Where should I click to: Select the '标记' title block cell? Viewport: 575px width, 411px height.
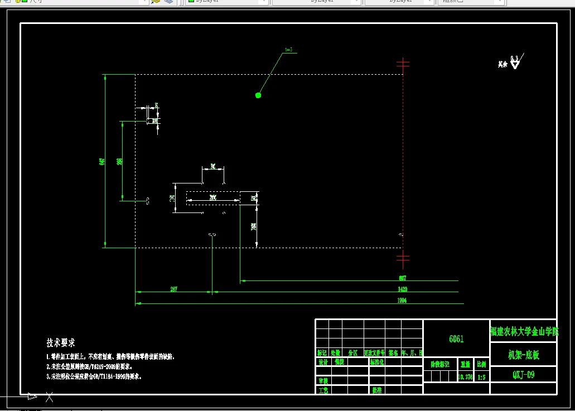322,352
